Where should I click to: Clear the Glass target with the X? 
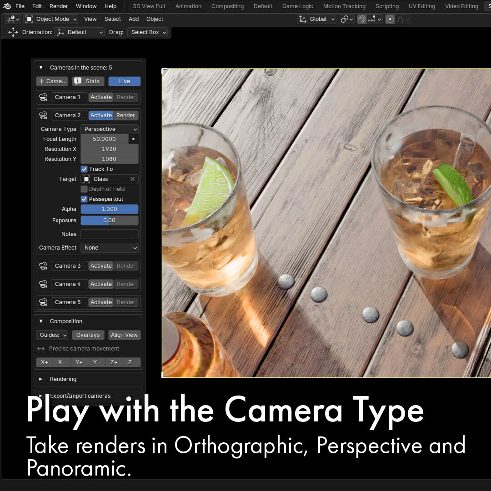(x=132, y=179)
